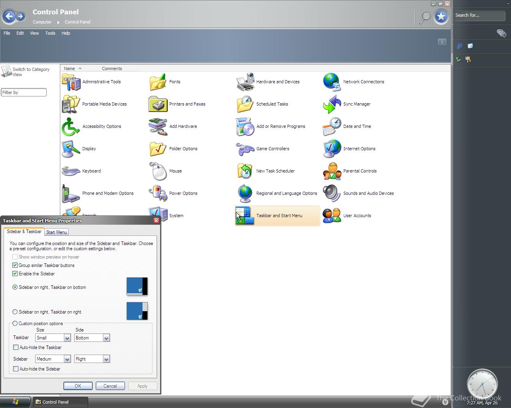Image resolution: width=511 pixels, height=408 pixels.
Task: Click Switch to Category View
Action: click(x=31, y=72)
